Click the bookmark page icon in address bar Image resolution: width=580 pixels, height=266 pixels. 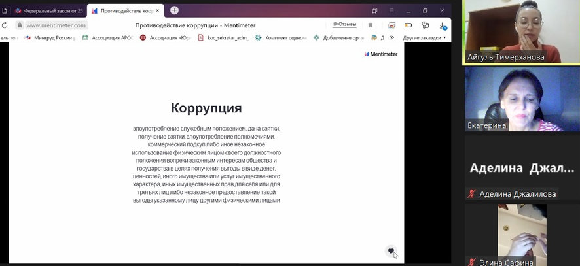pyautogui.click(x=371, y=25)
